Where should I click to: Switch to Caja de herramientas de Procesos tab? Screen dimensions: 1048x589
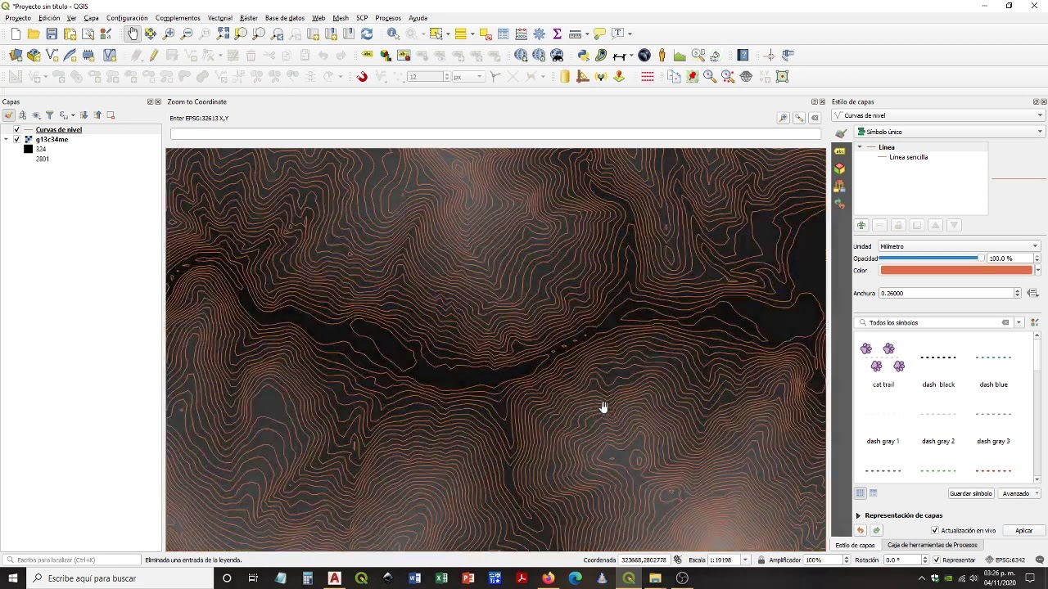point(932,545)
